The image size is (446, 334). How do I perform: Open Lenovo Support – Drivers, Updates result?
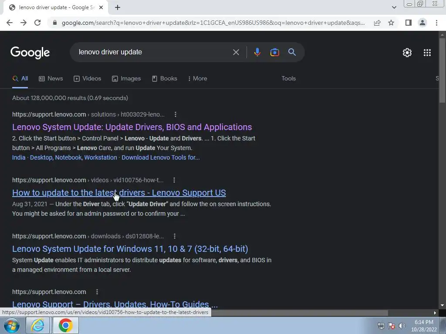[115, 304]
